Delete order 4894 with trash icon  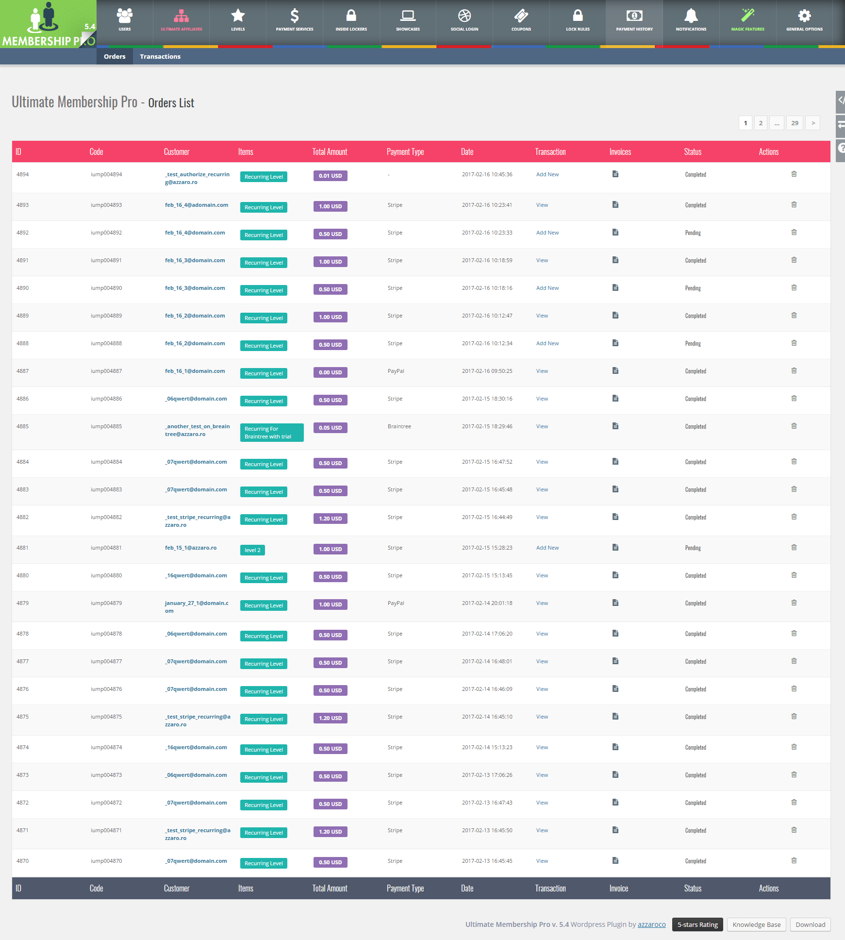[794, 174]
